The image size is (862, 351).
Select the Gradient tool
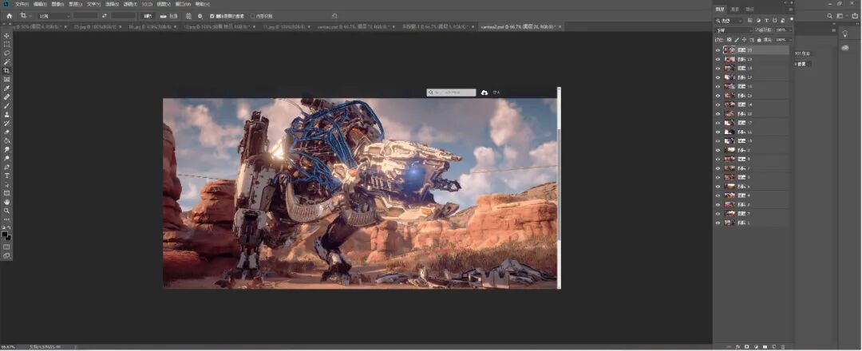(x=7, y=140)
